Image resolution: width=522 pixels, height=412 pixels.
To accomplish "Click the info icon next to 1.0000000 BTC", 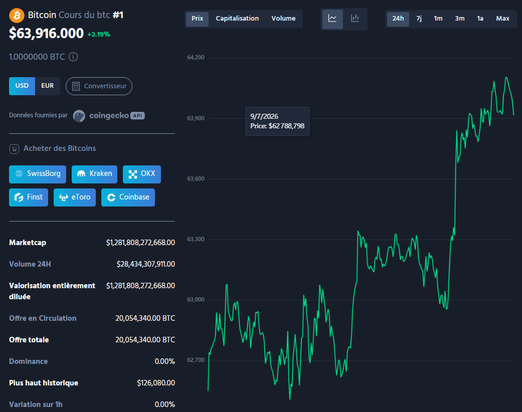I will tap(73, 57).
